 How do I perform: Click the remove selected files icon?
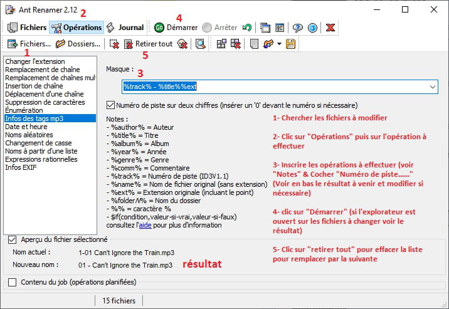[x=114, y=44]
